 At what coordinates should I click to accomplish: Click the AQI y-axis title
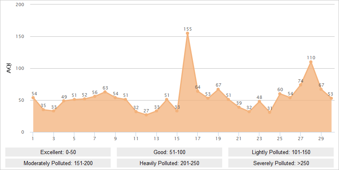point(9,68)
